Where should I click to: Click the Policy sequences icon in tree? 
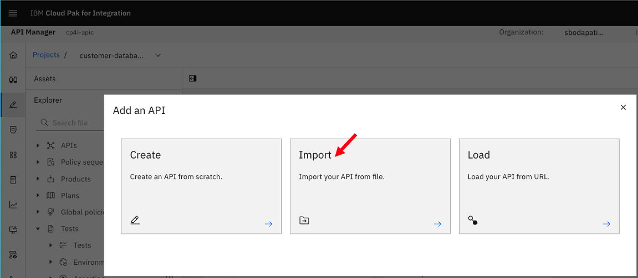pos(51,162)
